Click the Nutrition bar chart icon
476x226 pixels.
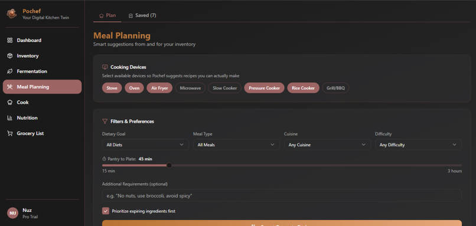[x=9, y=117]
